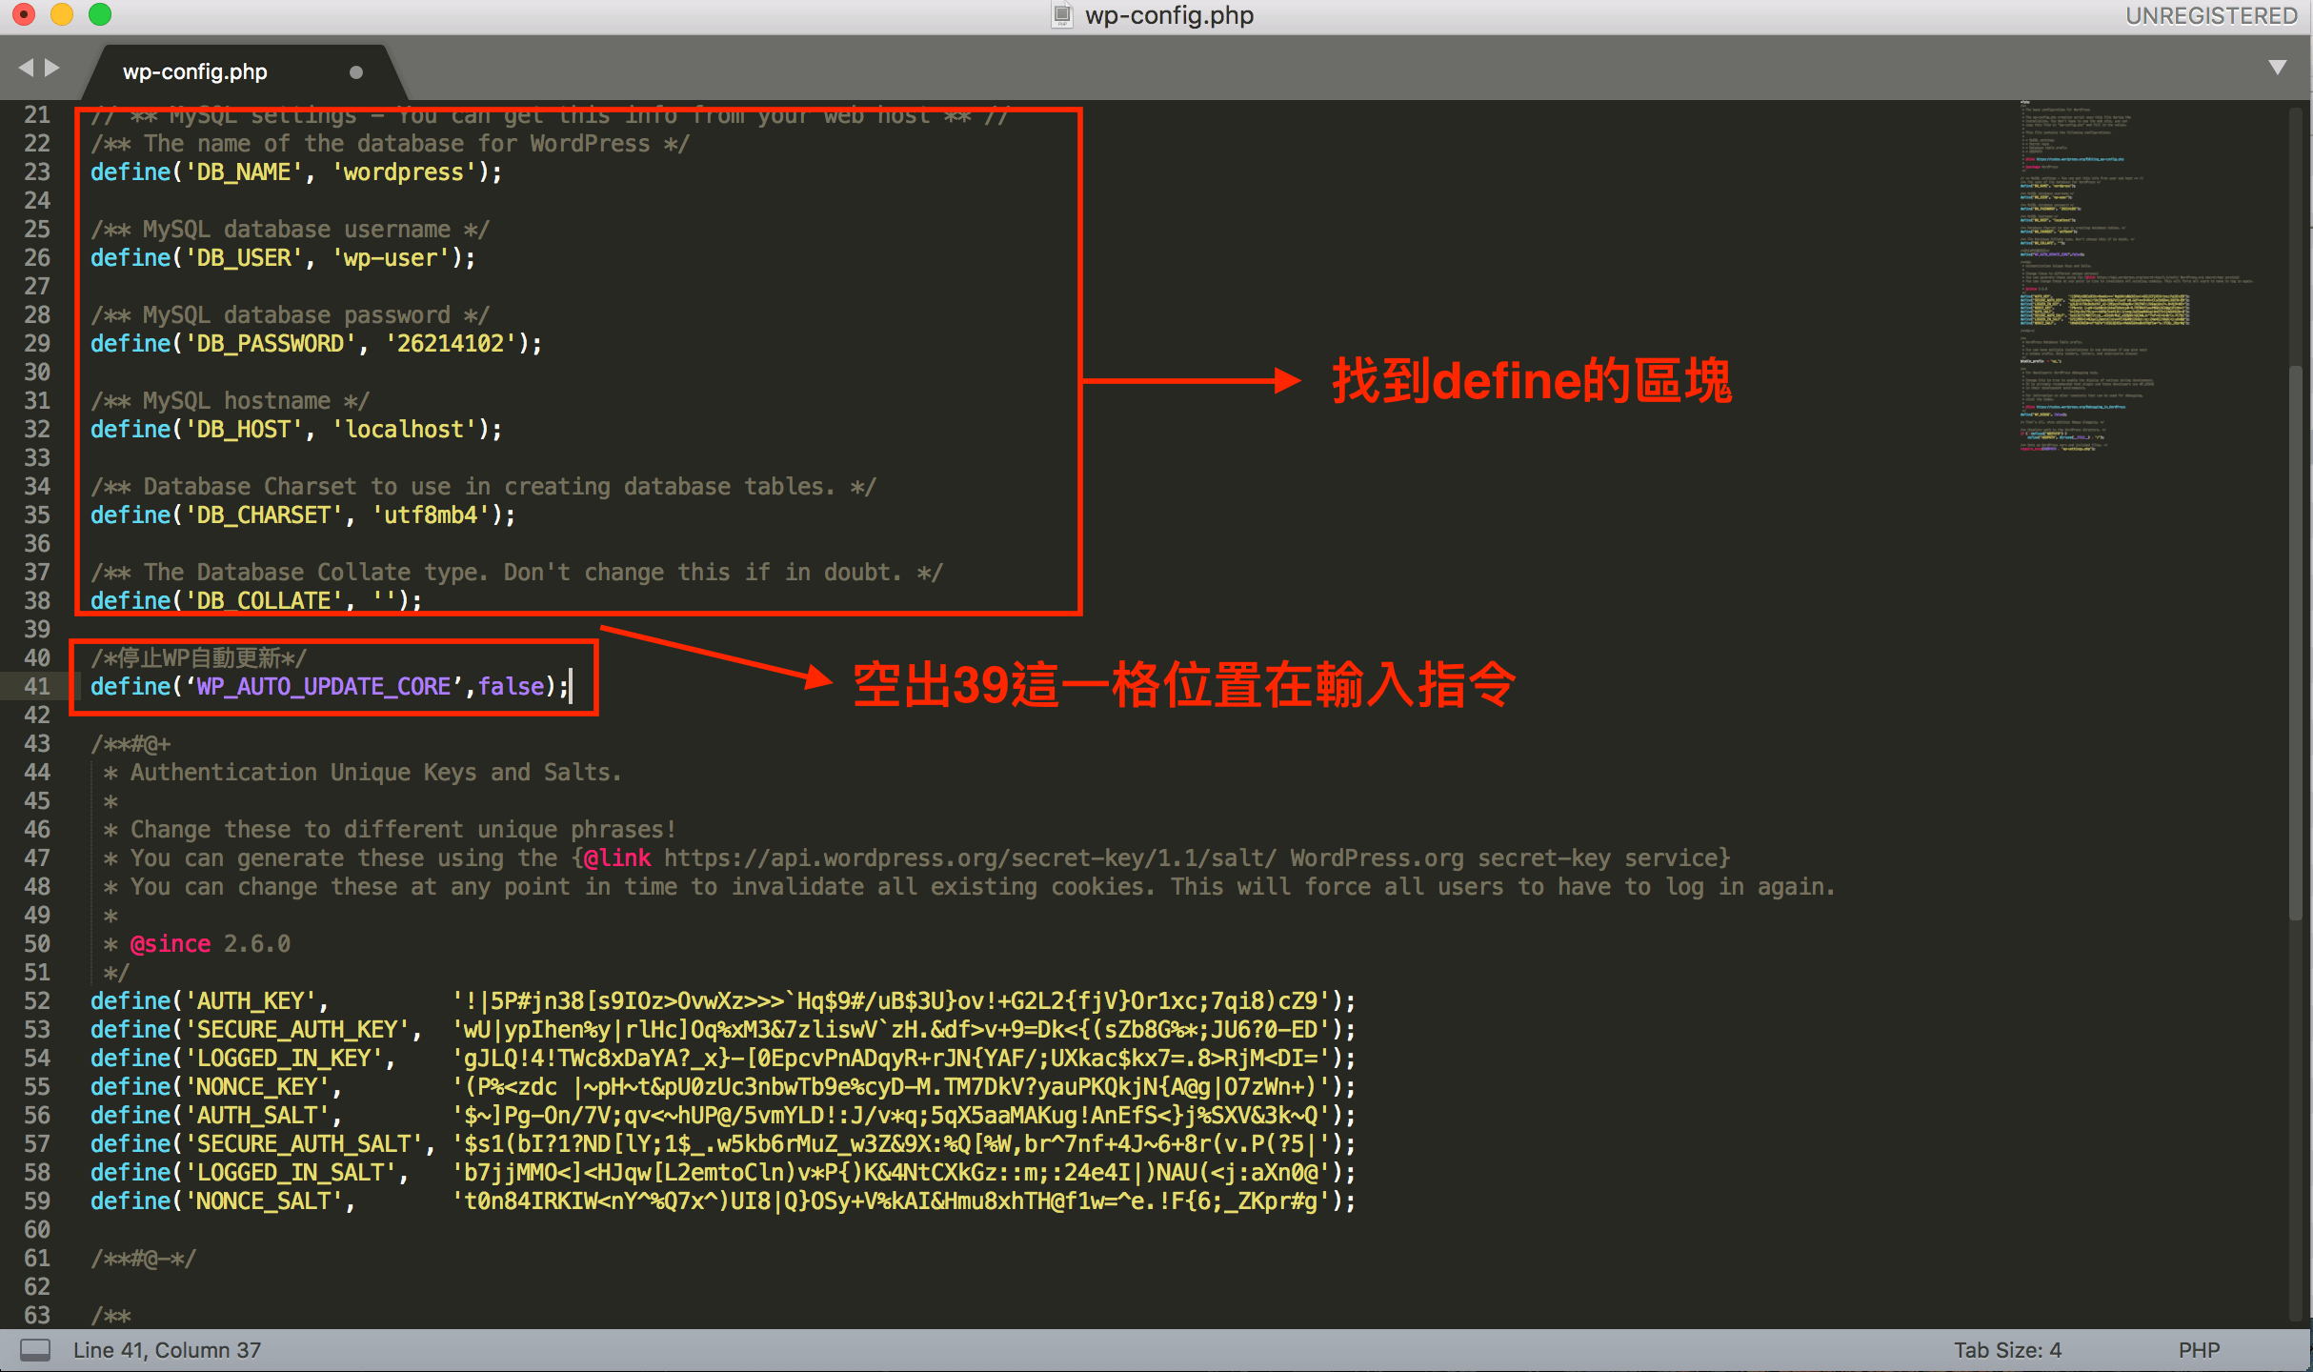2313x1372 pixels.
Task: Click the UNREGISTERED label in title bar
Action: [2211, 15]
